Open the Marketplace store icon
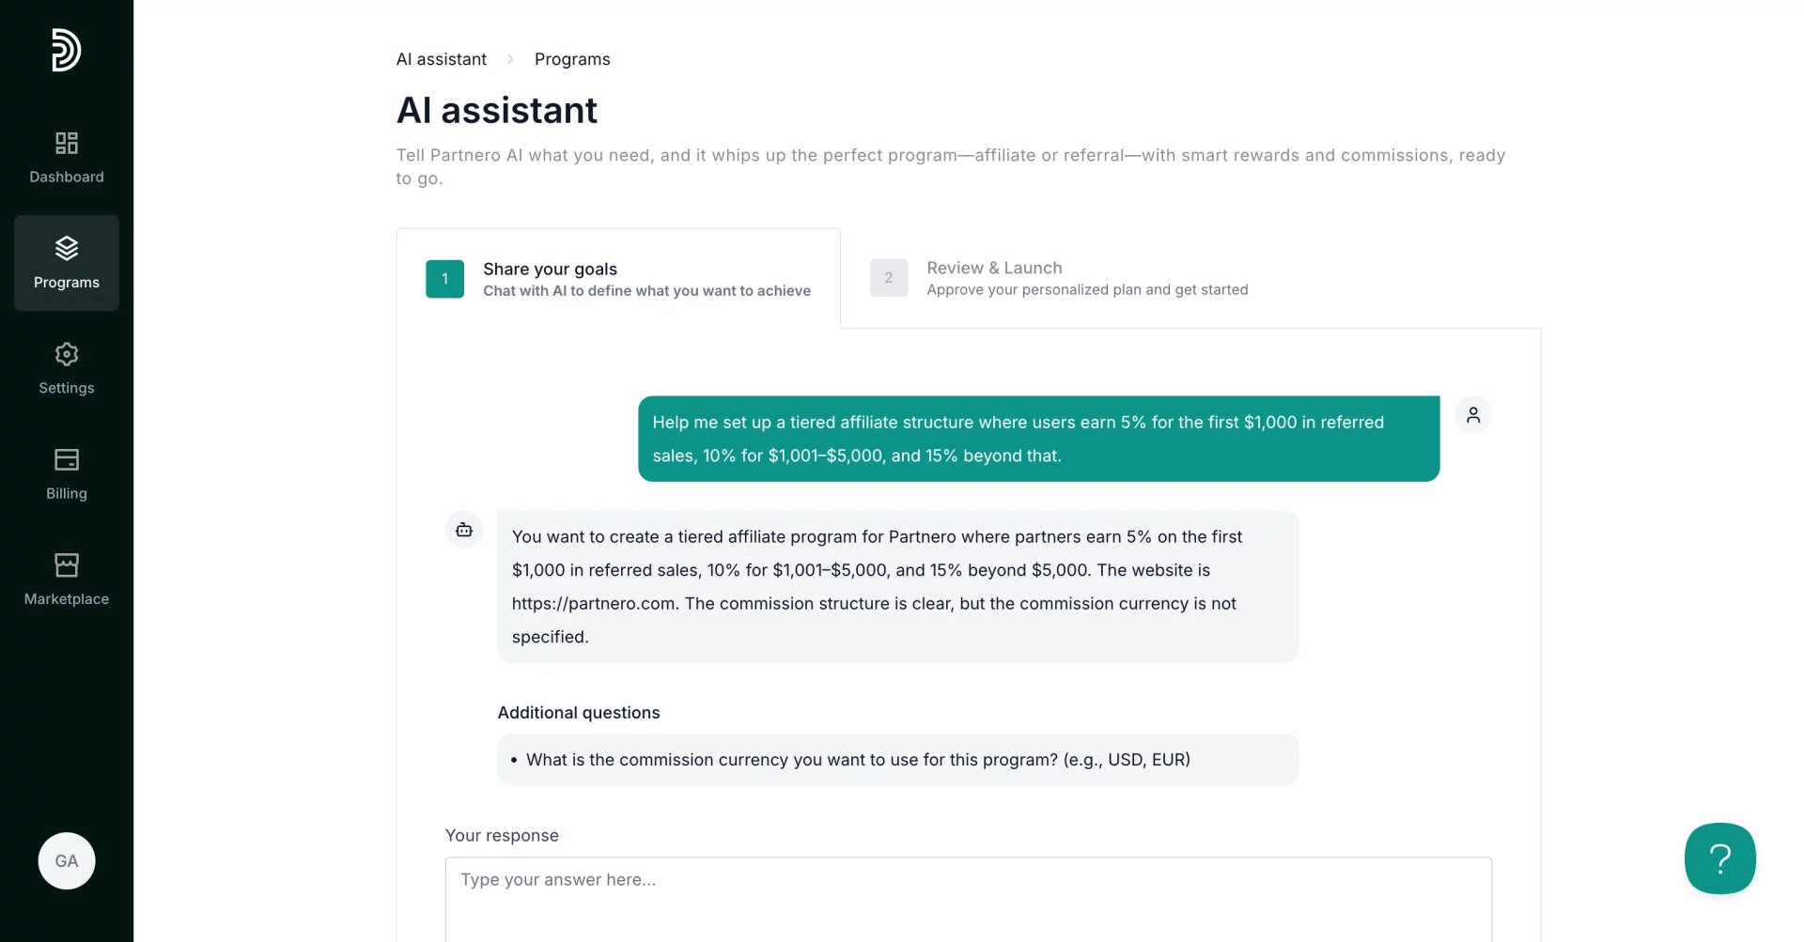Screen dimensions: 1804x942 67,564
